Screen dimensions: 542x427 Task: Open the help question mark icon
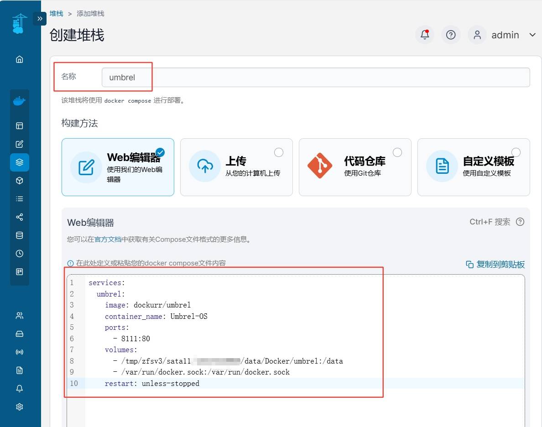[x=451, y=35]
